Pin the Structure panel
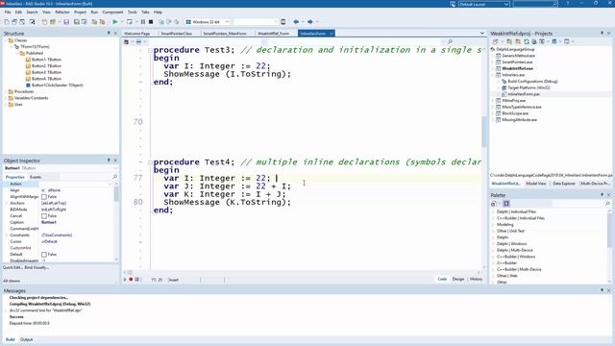The width and height of the screenshot is (615, 346). (x=109, y=34)
